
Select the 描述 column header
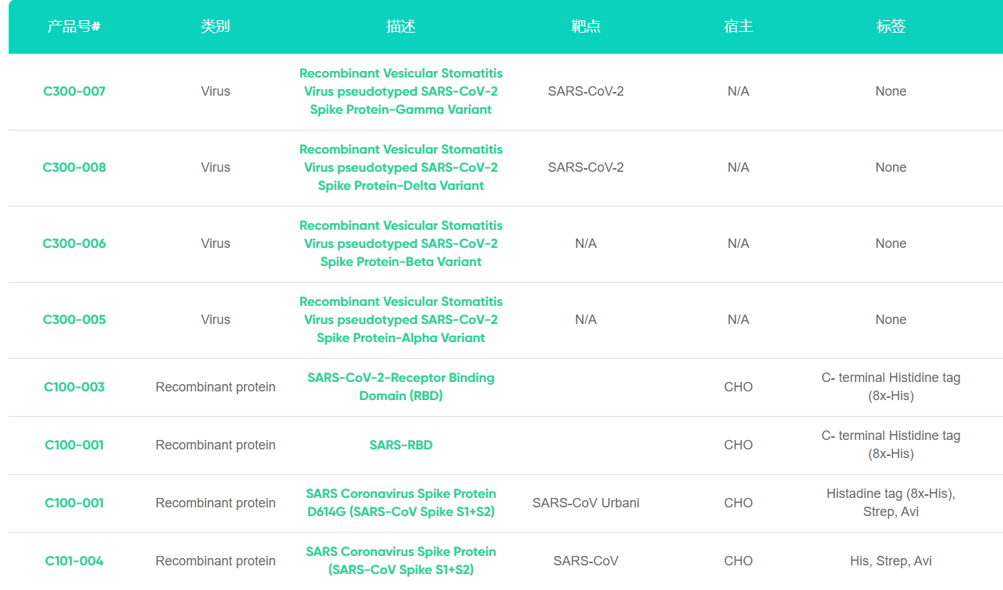(401, 27)
